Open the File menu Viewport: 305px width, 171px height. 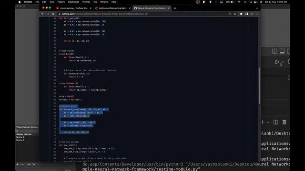click(37, 2)
